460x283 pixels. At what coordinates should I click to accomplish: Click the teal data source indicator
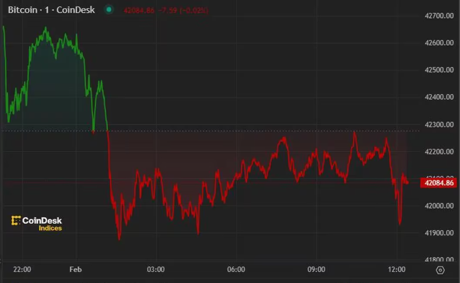(x=108, y=10)
